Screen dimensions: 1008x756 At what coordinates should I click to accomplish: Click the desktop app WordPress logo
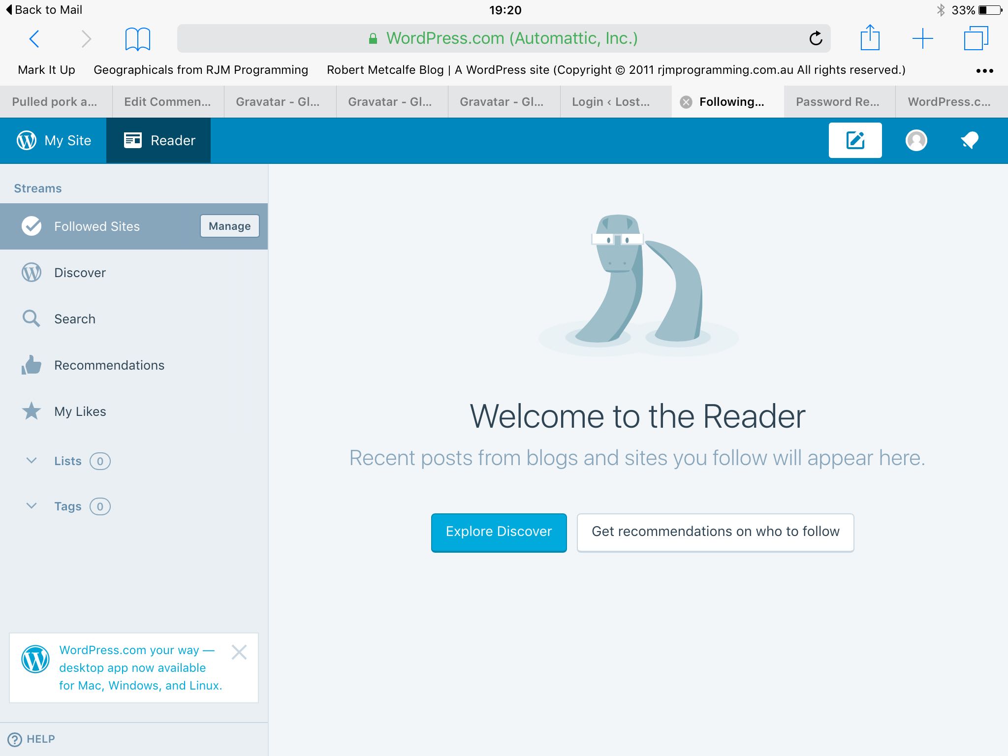pos(35,659)
